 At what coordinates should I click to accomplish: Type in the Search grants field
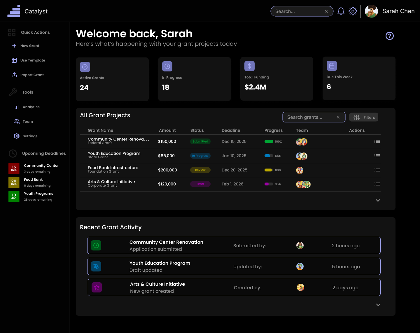coord(309,117)
